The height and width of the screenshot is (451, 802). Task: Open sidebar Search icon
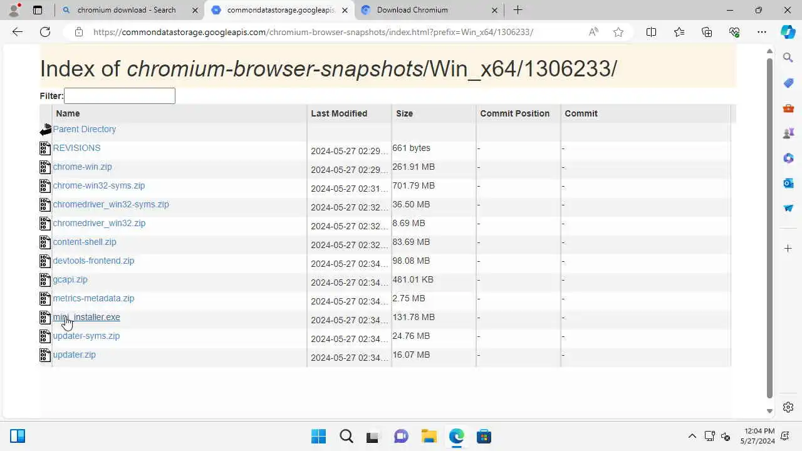[x=788, y=58]
